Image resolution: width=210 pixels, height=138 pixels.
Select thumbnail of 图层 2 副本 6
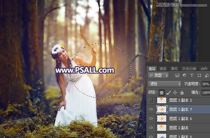(162, 118)
